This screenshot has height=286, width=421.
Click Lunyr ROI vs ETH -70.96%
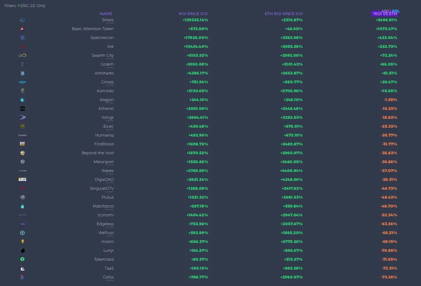coord(389,251)
